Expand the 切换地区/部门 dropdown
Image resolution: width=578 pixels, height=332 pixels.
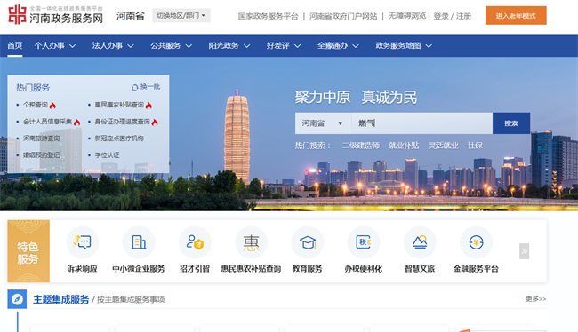[x=181, y=15]
